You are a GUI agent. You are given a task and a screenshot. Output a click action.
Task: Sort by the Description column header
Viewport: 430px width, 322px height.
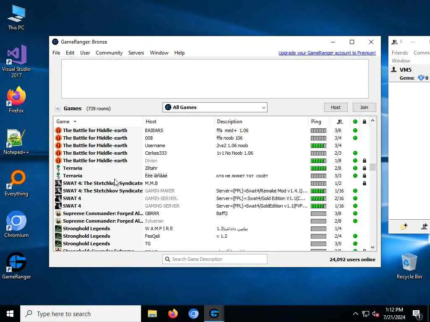261,122
